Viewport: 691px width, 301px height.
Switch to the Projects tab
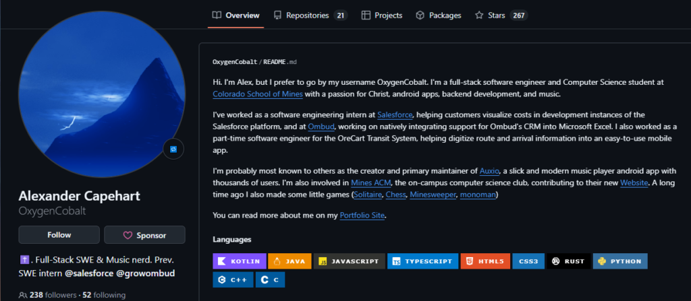(382, 15)
